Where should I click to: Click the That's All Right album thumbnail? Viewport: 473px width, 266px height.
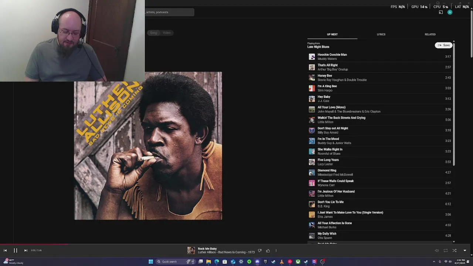312,67
